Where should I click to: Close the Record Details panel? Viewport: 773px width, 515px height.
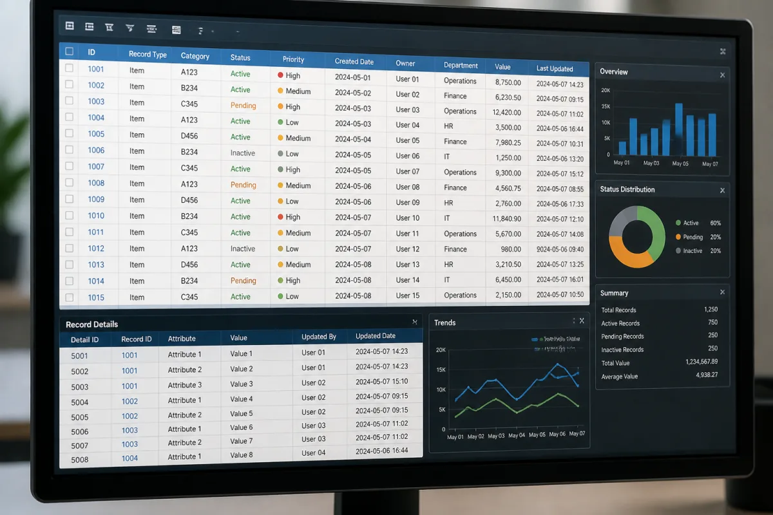(415, 321)
